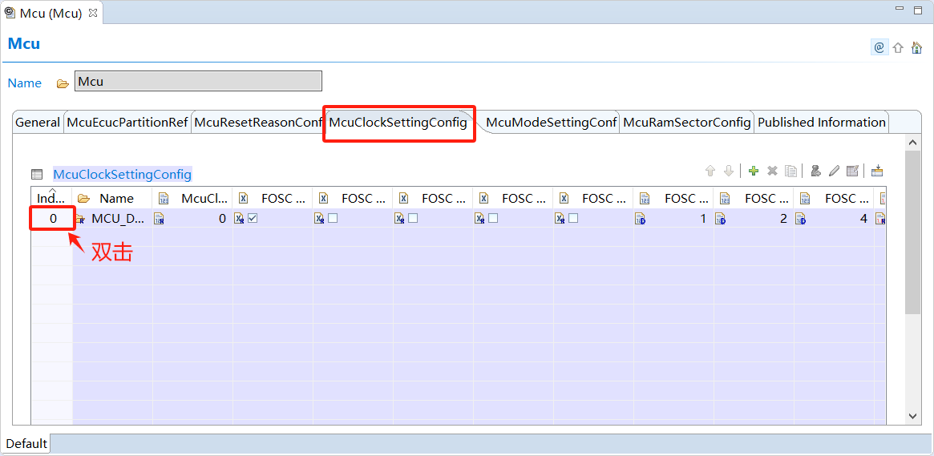Switch to the McuModeSettingConf tab
This screenshot has height=456, width=934.
(x=552, y=123)
